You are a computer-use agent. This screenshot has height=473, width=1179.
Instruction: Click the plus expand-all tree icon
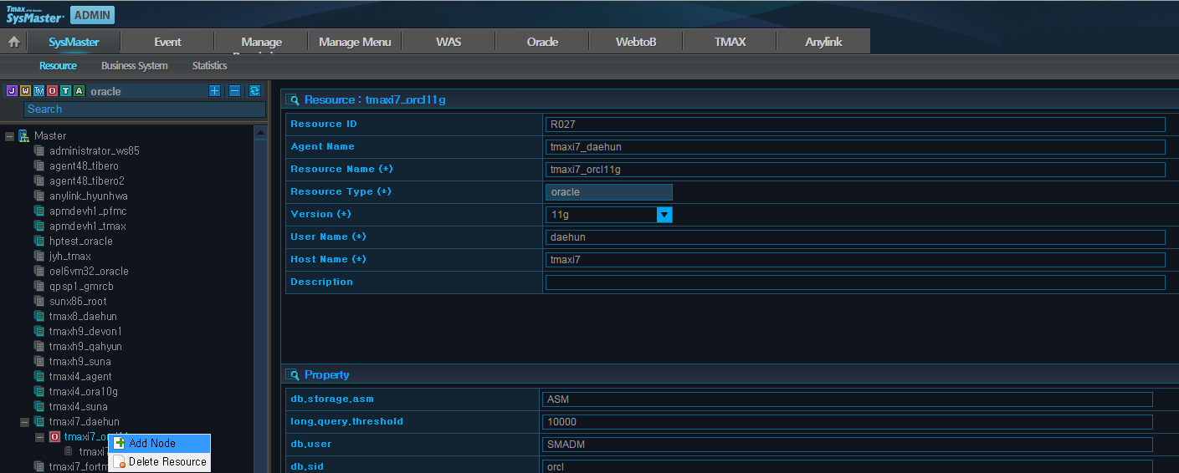[x=215, y=91]
